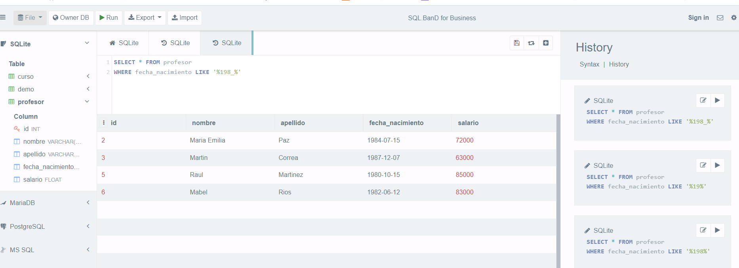Expand the MS SQL section
Image resolution: width=739 pixels, height=268 pixels.
tap(88, 249)
